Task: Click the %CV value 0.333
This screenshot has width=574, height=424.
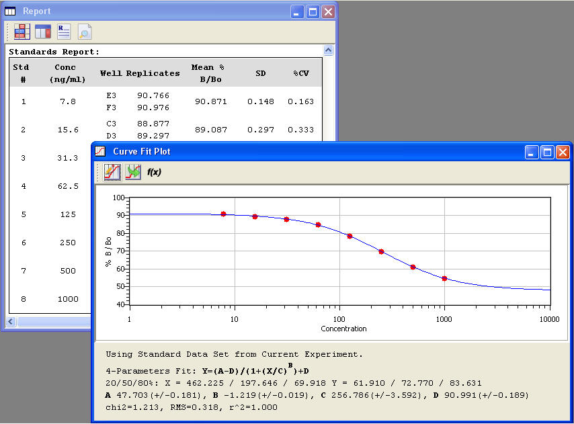Action: point(301,130)
